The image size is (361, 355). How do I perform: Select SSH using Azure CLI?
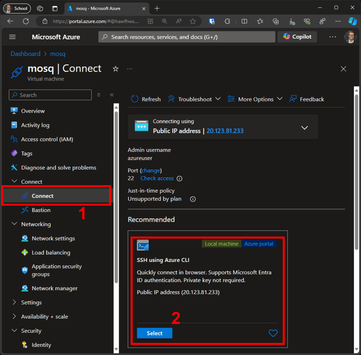coord(154,333)
